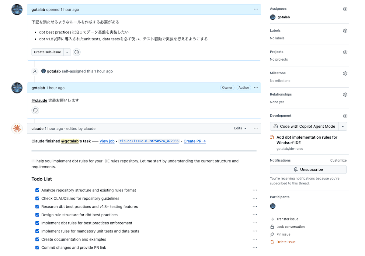Open task options for Commit changes item
The image size is (365, 256).
click(255, 248)
